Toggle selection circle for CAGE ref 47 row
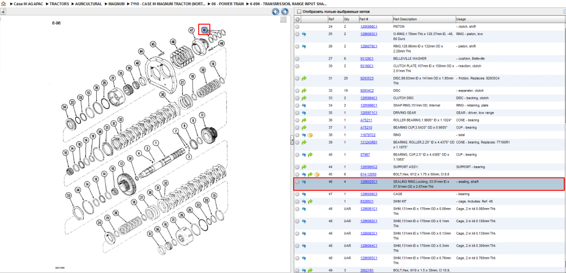The height and width of the screenshot is (273, 566). point(298,194)
